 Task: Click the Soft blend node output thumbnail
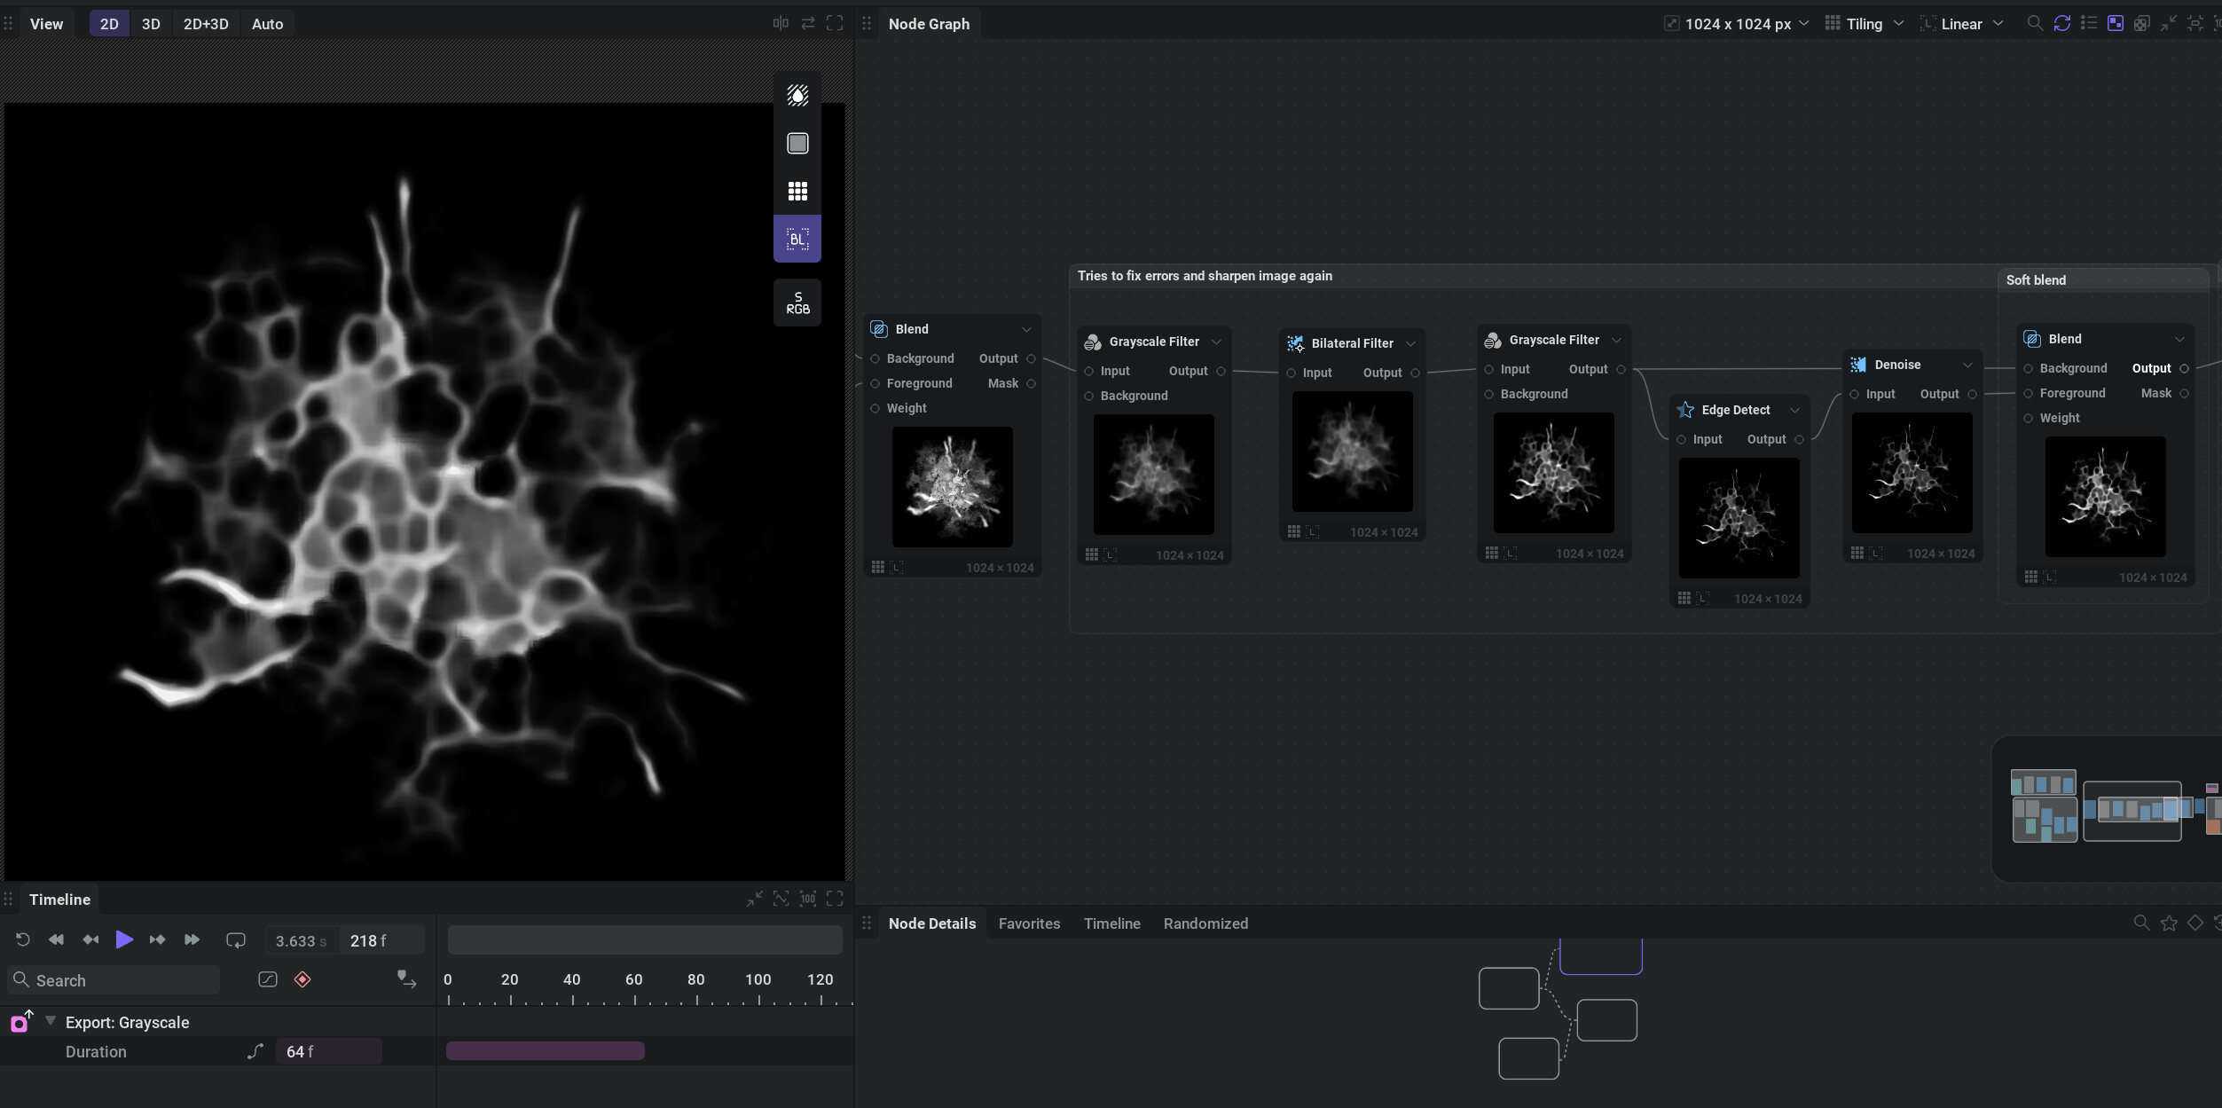pos(2105,497)
